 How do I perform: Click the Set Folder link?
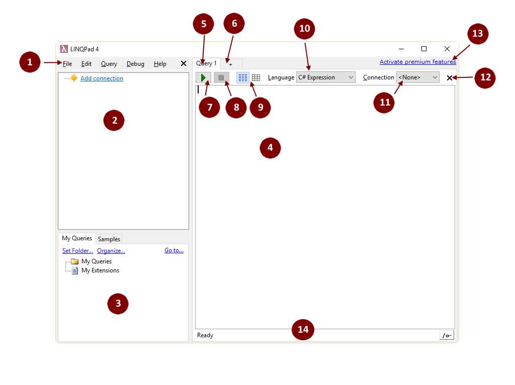point(76,250)
